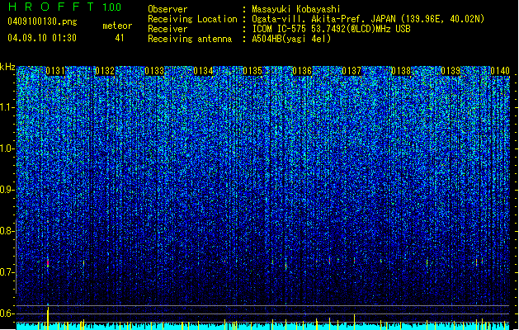This screenshot has height=330, width=519.
Task: Click the 0140 time marker
Action: pyautogui.click(x=500, y=71)
